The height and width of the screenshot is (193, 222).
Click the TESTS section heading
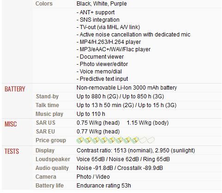pos(12,151)
